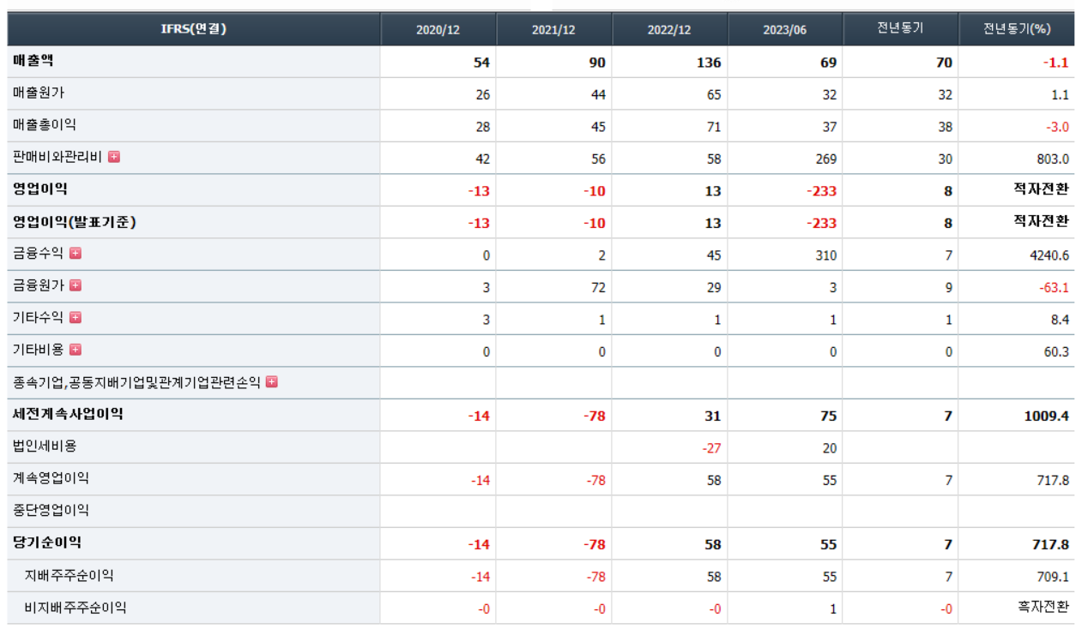The width and height of the screenshot is (1082, 635).
Task: Click the -63.1 percentage value
Action: (x=1055, y=288)
